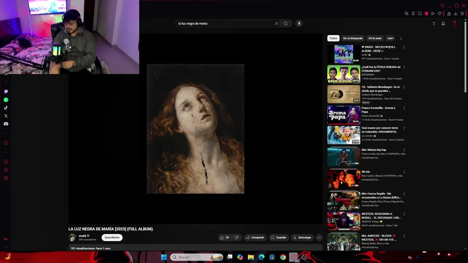Open Discord from the sidebar
The image size is (468, 263).
tap(6, 124)
